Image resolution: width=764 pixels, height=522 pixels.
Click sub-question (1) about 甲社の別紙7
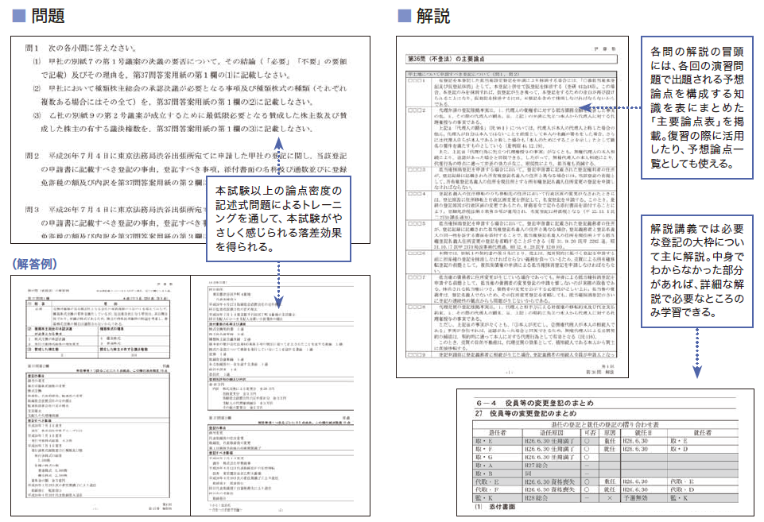pos(190,68)
